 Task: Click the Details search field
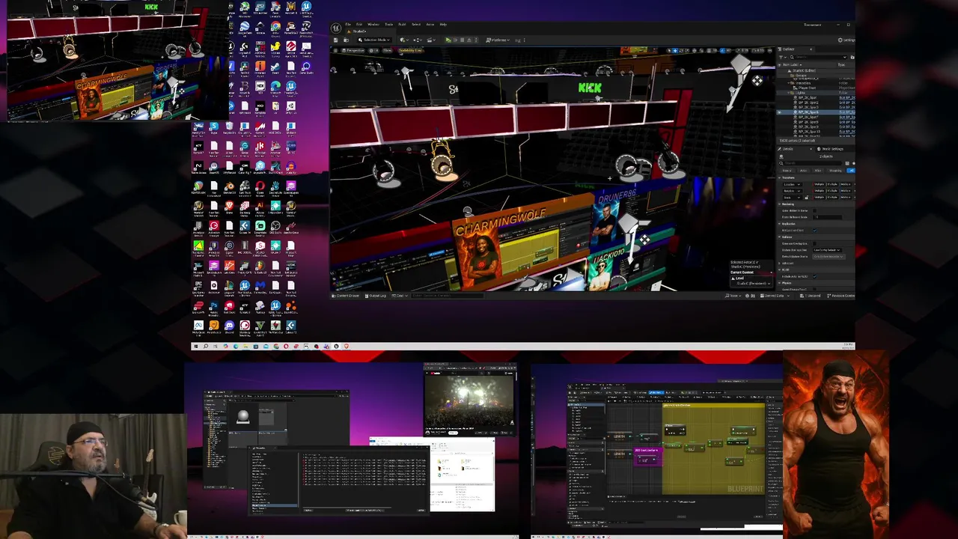tap(811, 163)
